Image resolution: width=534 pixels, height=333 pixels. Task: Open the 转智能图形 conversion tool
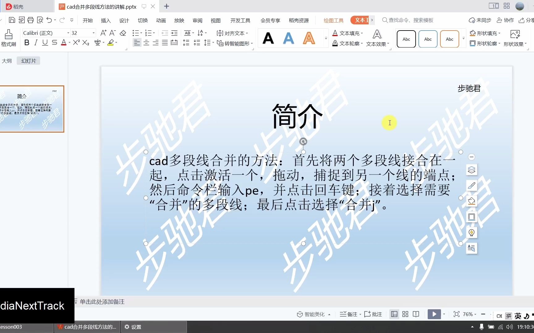click(x=235, y=43)
